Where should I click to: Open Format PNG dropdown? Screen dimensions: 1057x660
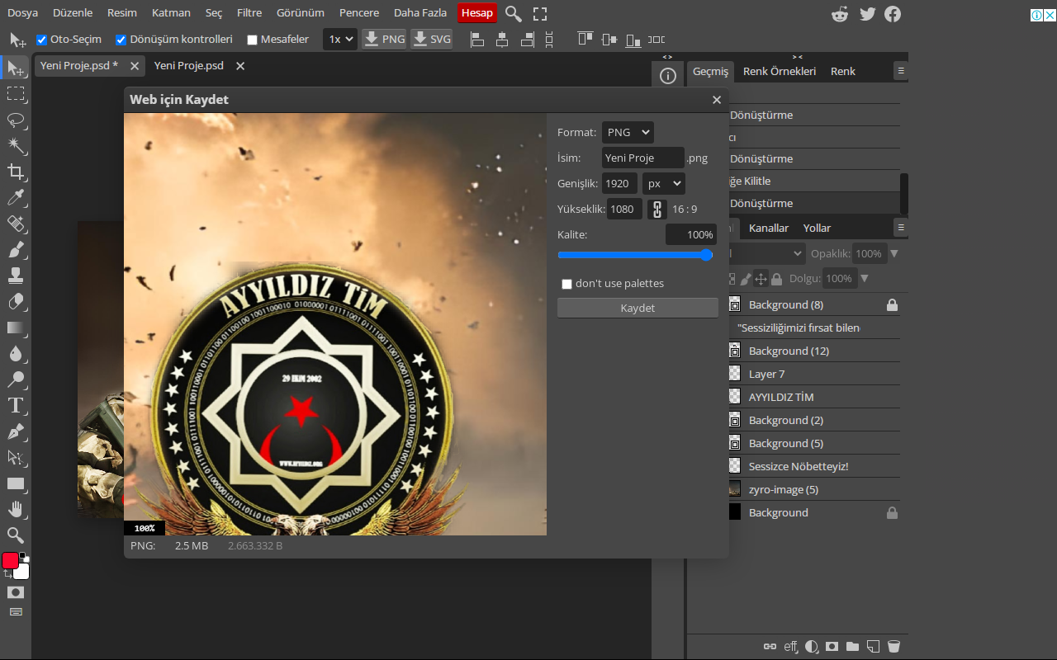[628, 132]
